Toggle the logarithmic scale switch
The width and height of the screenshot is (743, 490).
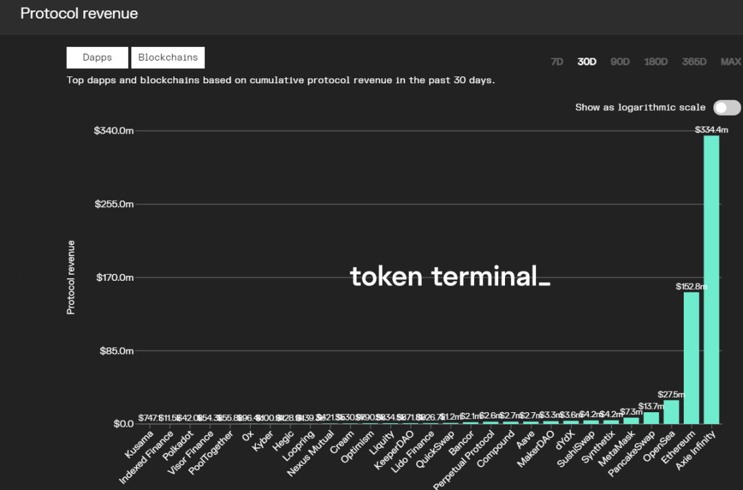[x=727, y=107]
